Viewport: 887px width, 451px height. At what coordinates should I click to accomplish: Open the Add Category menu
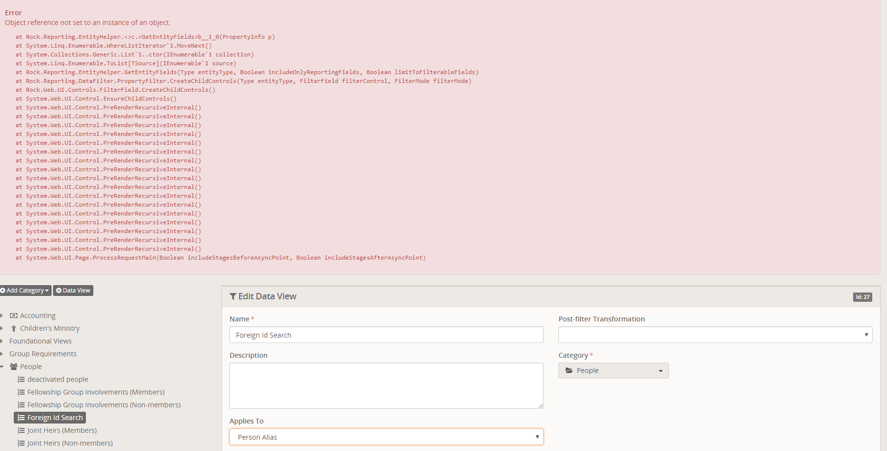[26, 291]
